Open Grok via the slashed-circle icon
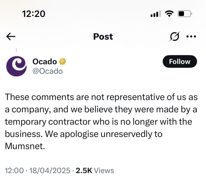Image resolution: width=206 pixels, height=181 pixels. (x=174, y=37)
